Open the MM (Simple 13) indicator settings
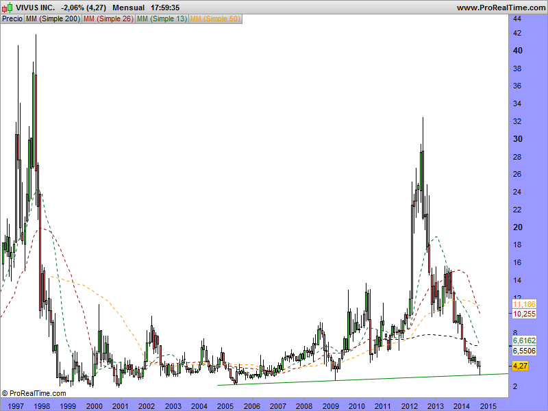Screen dimensions: 548x411 (162, 19)
